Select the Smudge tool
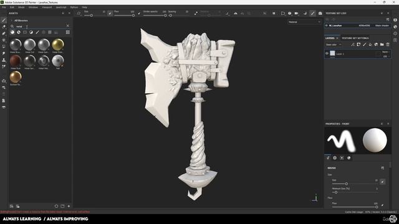Viewport: 399px width, 224px height. tap(4, 54)
